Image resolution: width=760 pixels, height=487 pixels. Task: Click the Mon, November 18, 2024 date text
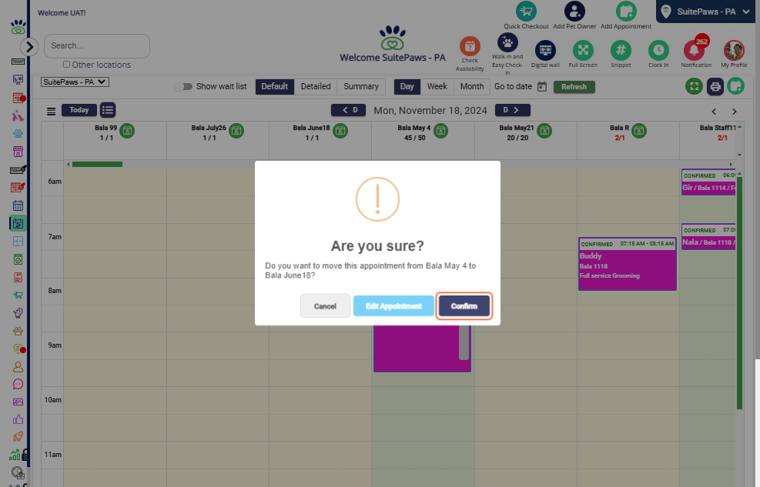(x=430, y=110)
